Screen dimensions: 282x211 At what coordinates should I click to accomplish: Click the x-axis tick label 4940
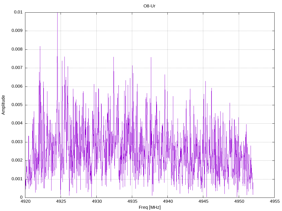(x=168, y=201)
